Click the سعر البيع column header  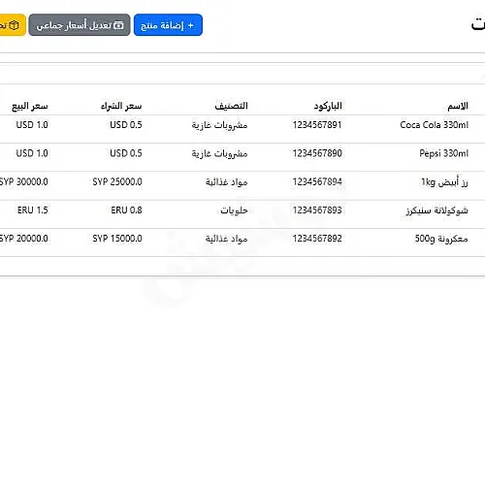point(30,106)
